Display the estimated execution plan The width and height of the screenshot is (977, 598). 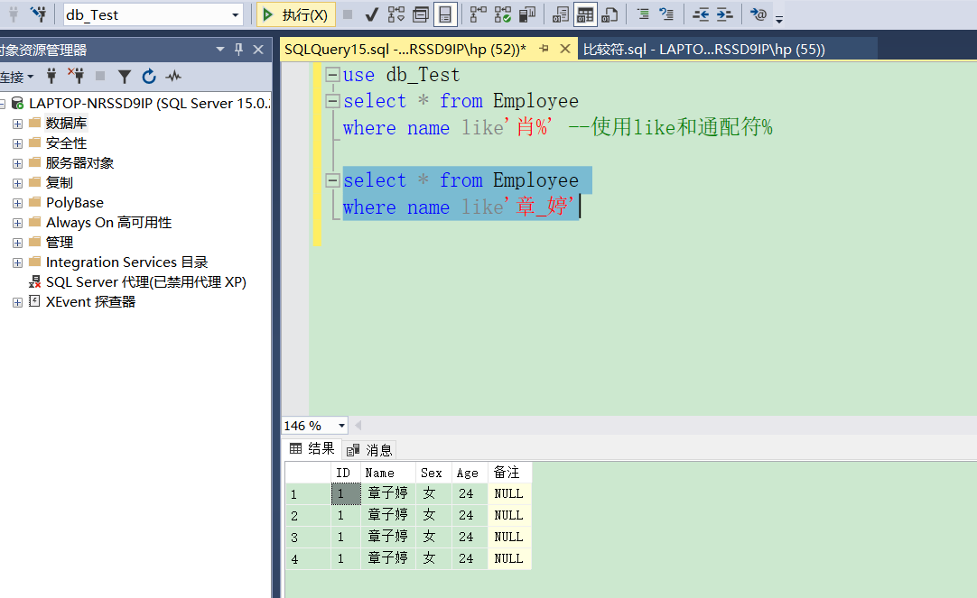pyautogui.click(x=396, y=15)
